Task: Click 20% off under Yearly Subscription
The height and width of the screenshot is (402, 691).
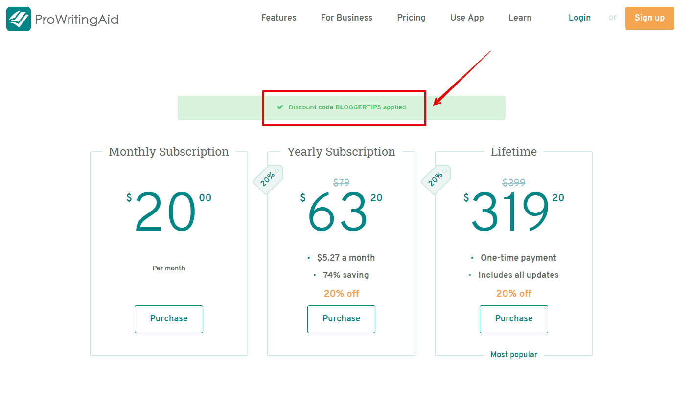Action: click(x=341, y=294)
